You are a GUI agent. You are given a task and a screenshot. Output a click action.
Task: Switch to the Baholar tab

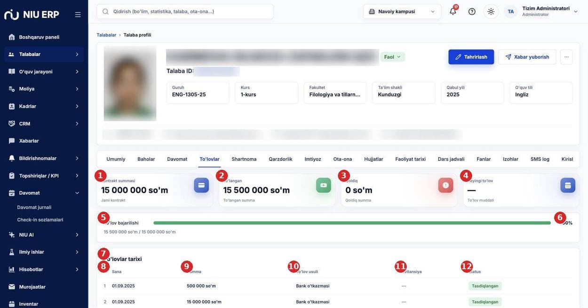pos(146,159)
